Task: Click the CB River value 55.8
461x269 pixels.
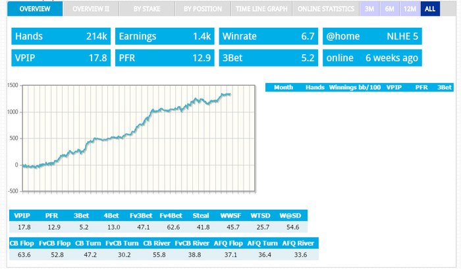Action: [159, 255]
